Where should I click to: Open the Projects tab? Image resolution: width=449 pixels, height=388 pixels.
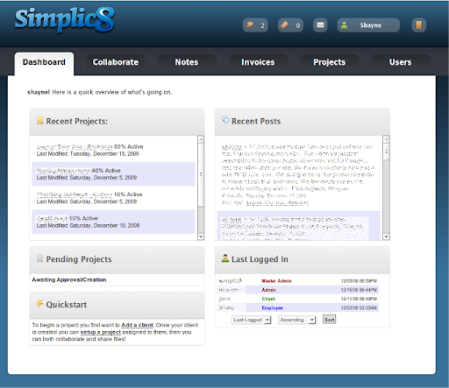tap(329, 62)
